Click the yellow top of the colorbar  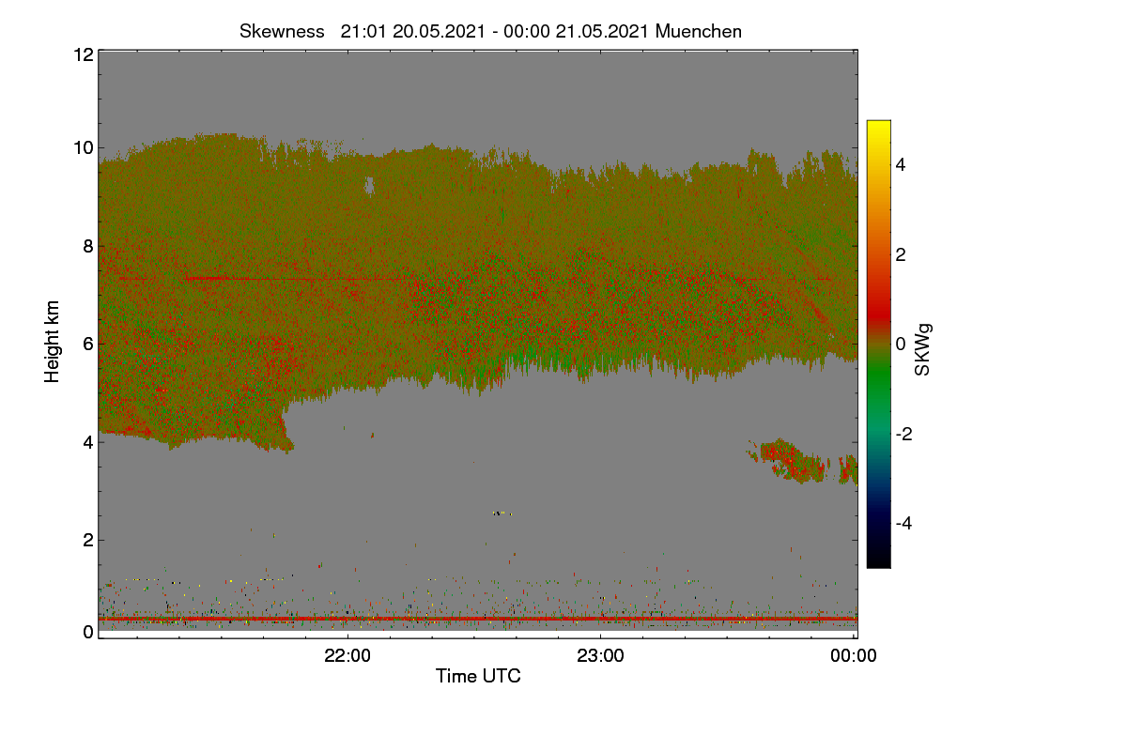click(878, 127)
